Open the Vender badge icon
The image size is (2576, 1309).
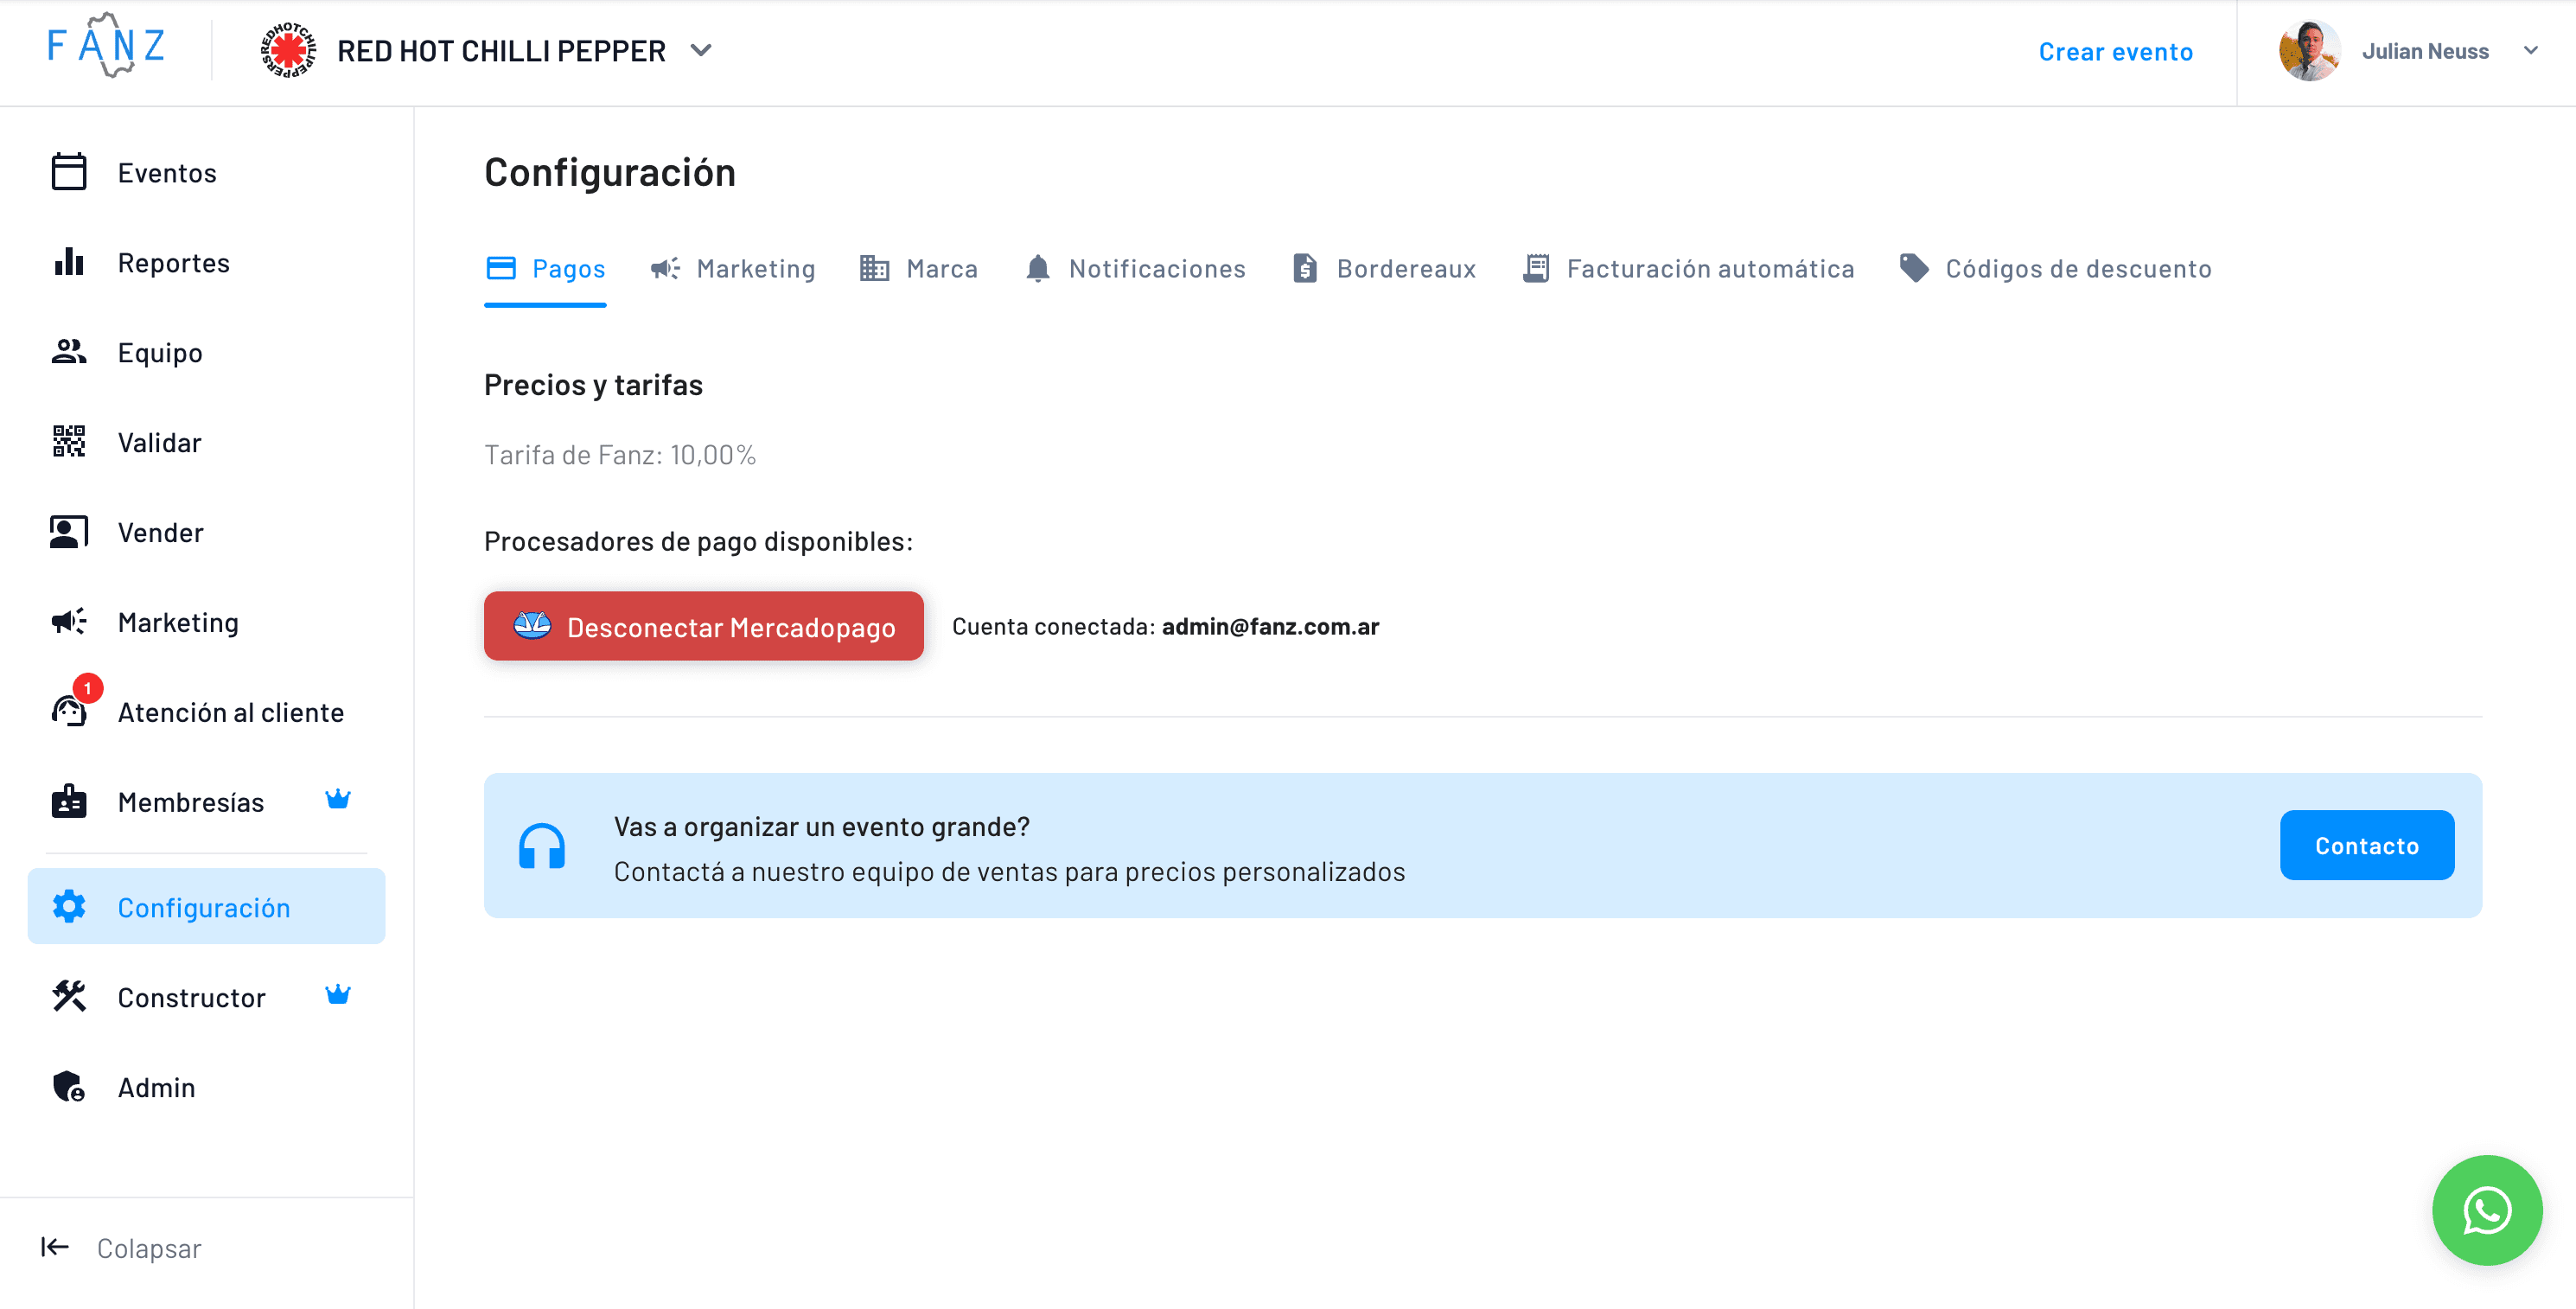point(68,531)
